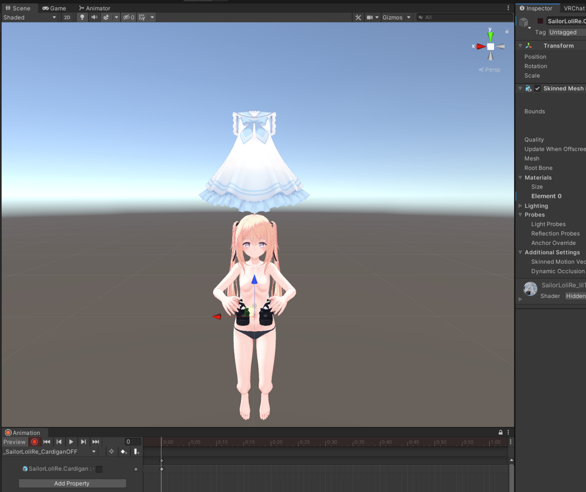Toggle scene effects icon
The height and width of the screenshot is (492, 586).
tap(105, 17)
